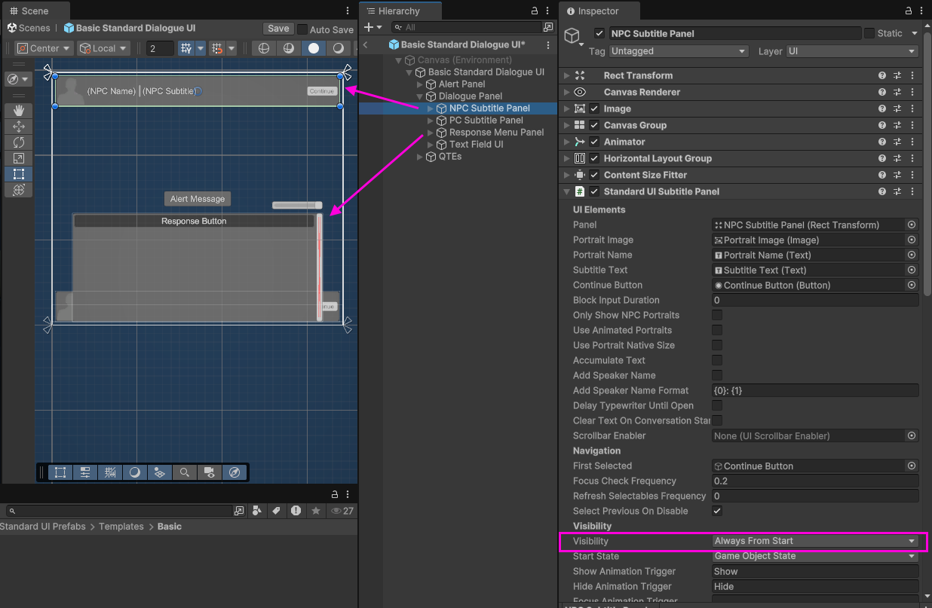
Task: Open the Local handle rotation dropdown
Action: (x=104, y=48)
